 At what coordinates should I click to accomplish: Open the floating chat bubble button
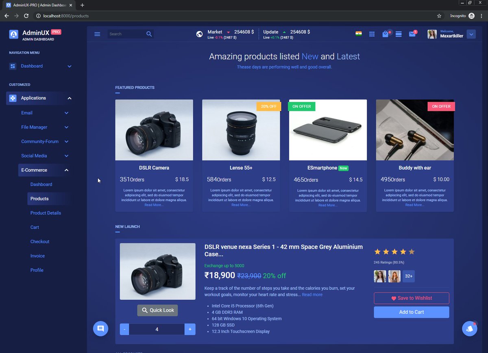(x=100, y=328)
